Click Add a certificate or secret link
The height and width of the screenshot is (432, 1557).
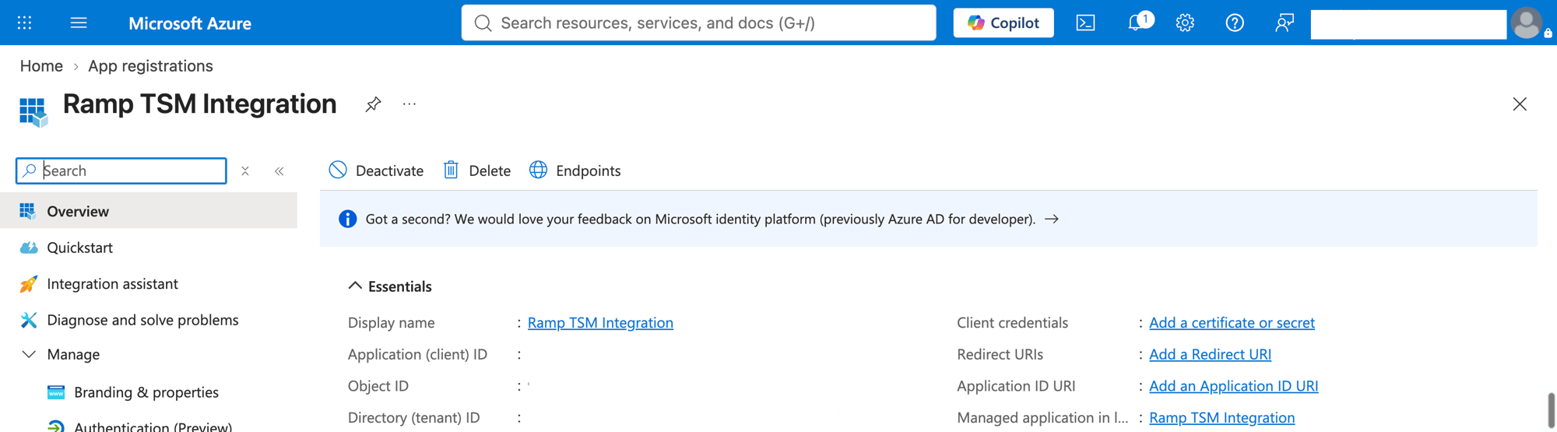1232,322
